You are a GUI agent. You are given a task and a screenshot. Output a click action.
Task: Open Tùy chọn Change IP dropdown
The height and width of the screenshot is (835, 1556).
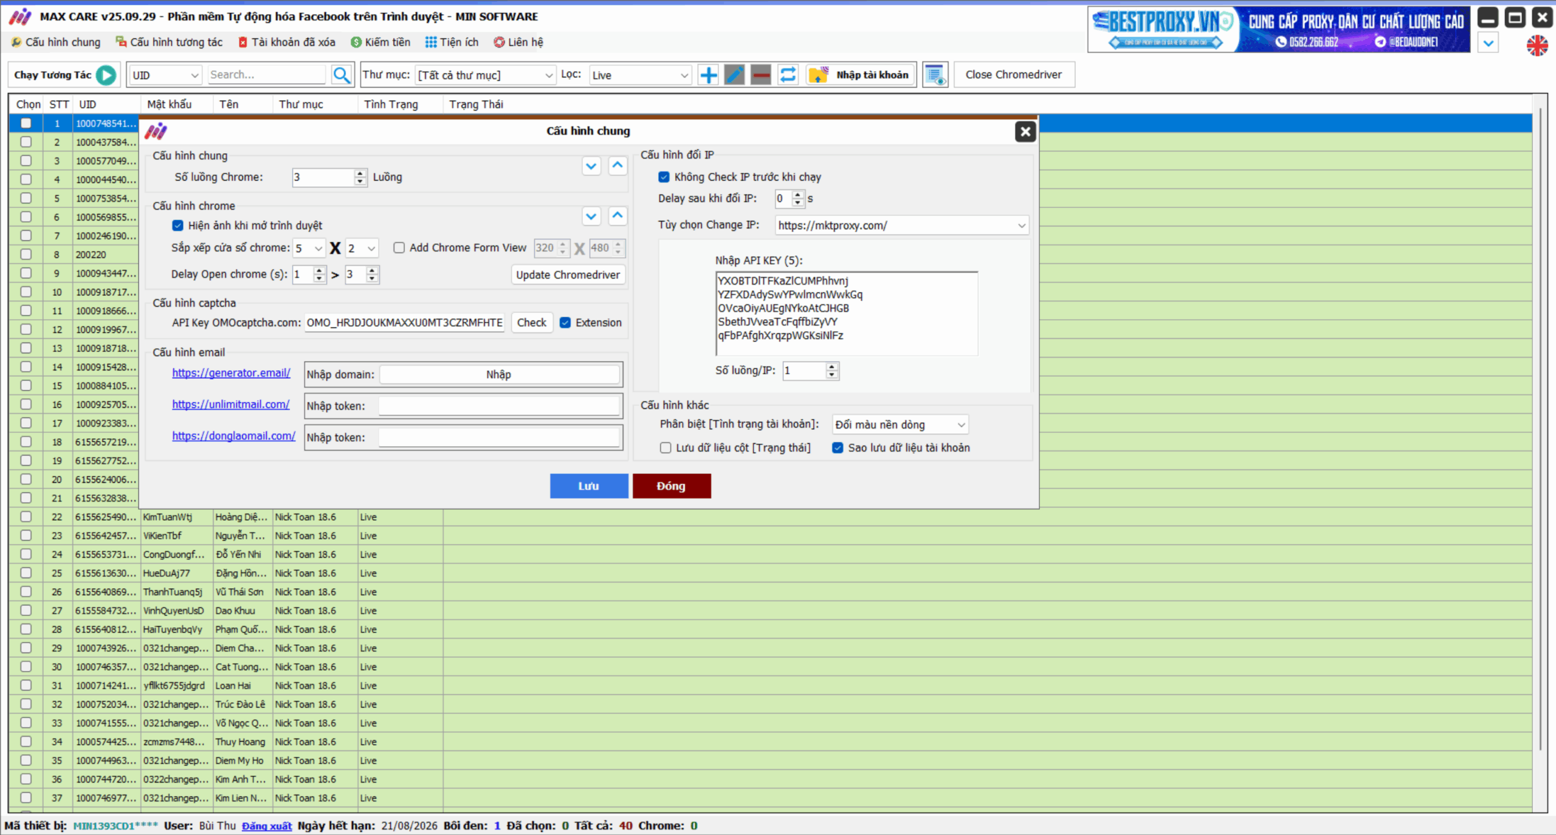[x=1022, y=225]
